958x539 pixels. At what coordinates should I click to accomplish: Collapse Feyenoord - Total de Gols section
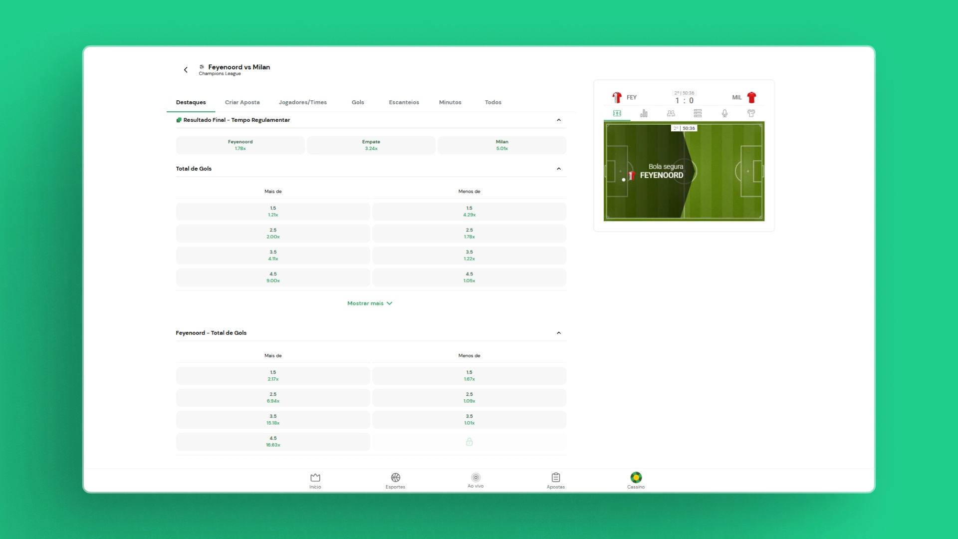tap(559, 333)
